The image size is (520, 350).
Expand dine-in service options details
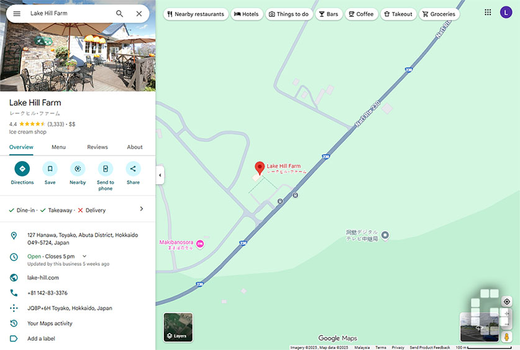(x=141, y=210)
